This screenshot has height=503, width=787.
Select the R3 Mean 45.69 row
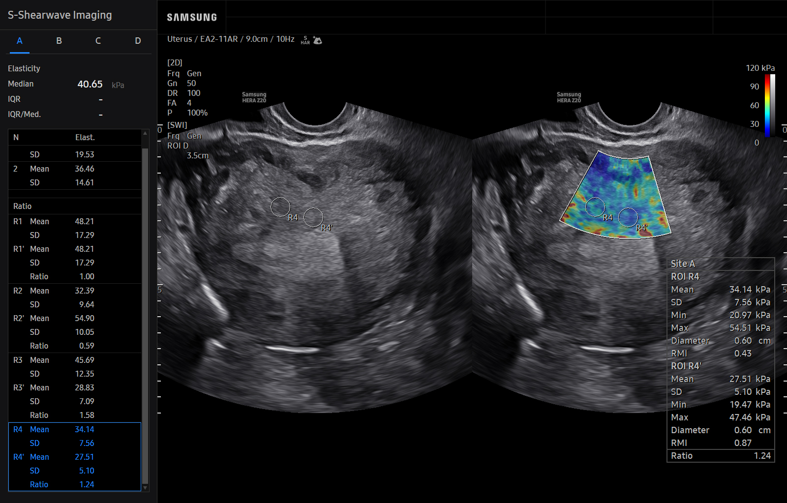(75, 360)
